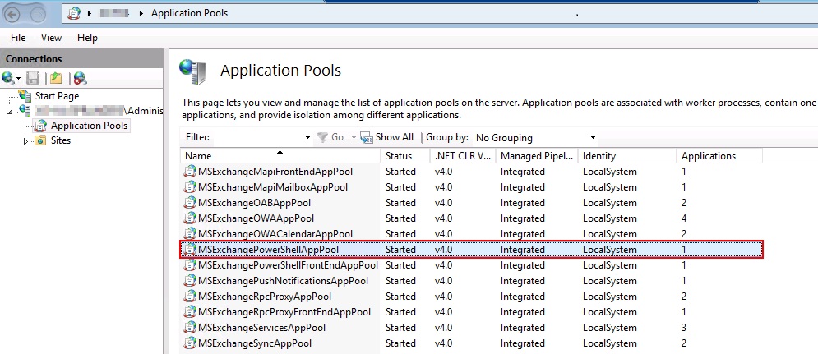Image resolution: width=818 pixels, height=354 pixels.
Task: Click icon of MSExchangeRpcProxyFrontEndAppPool
Action: (190, 312)
